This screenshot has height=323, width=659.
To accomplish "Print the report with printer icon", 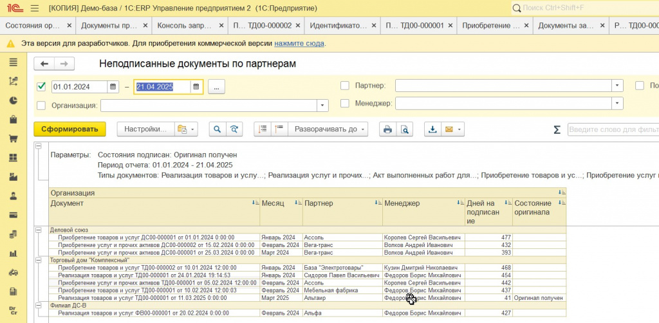I will 387,129.
